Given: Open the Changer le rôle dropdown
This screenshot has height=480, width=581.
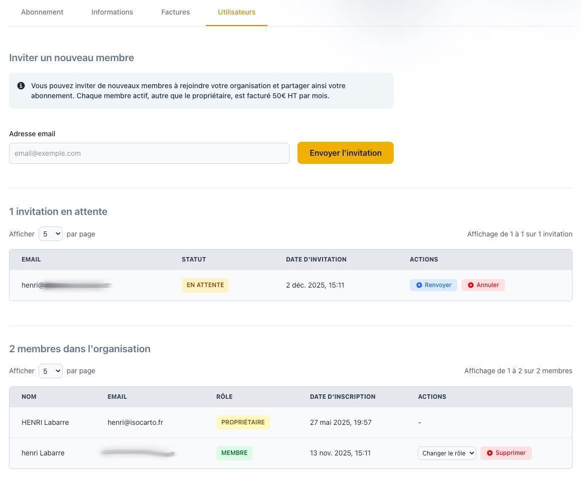Looking at the screenshot, I should [447, 452].
